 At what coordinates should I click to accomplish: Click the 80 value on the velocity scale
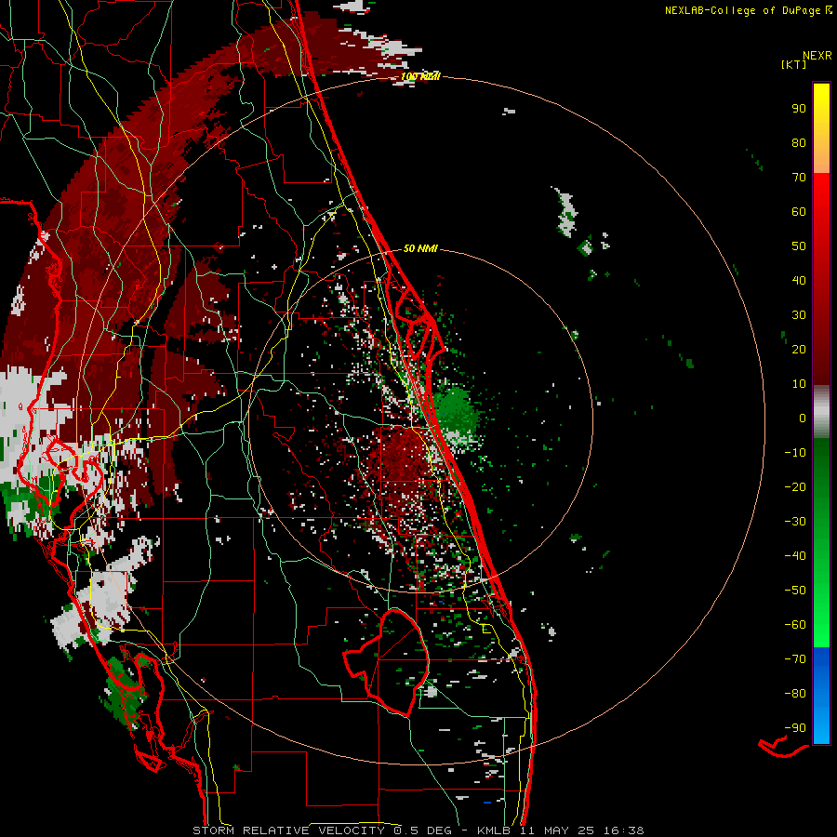coord(799,142)
